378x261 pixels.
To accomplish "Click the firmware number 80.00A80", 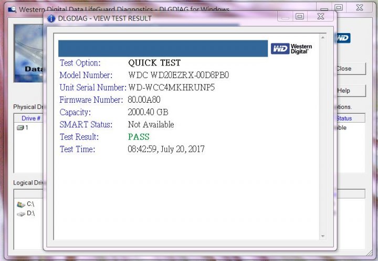I will (144, 100).
